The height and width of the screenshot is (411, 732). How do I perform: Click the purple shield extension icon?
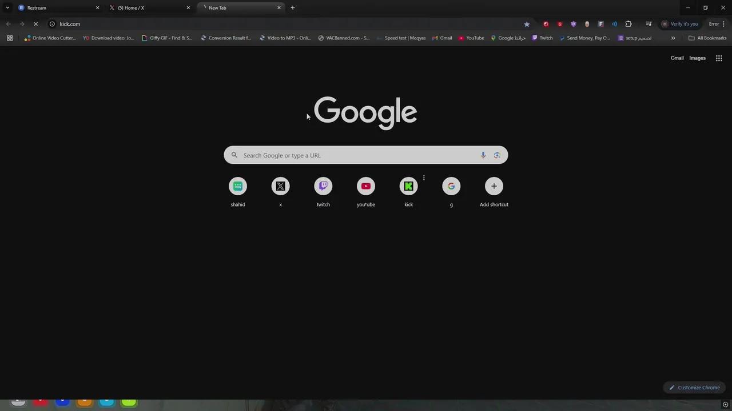click(x=574, y=24)
